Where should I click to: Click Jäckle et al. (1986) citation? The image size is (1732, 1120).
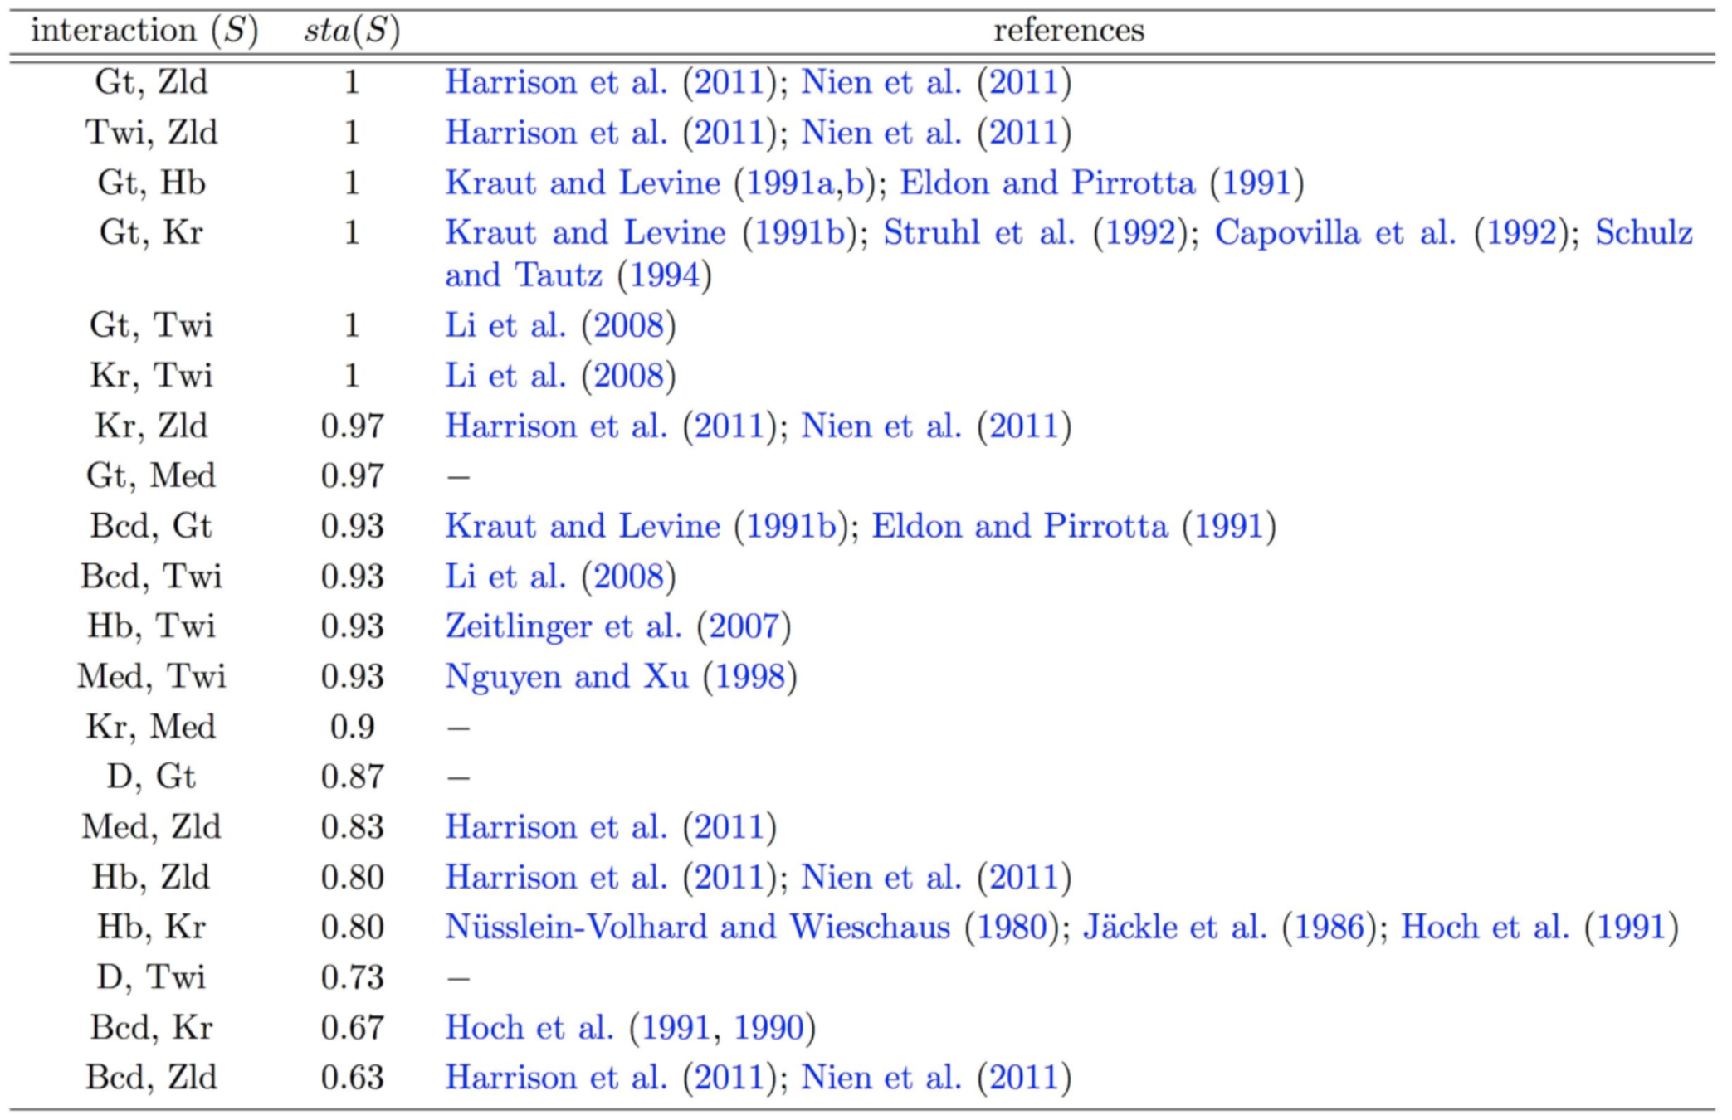click(1174, 928)
